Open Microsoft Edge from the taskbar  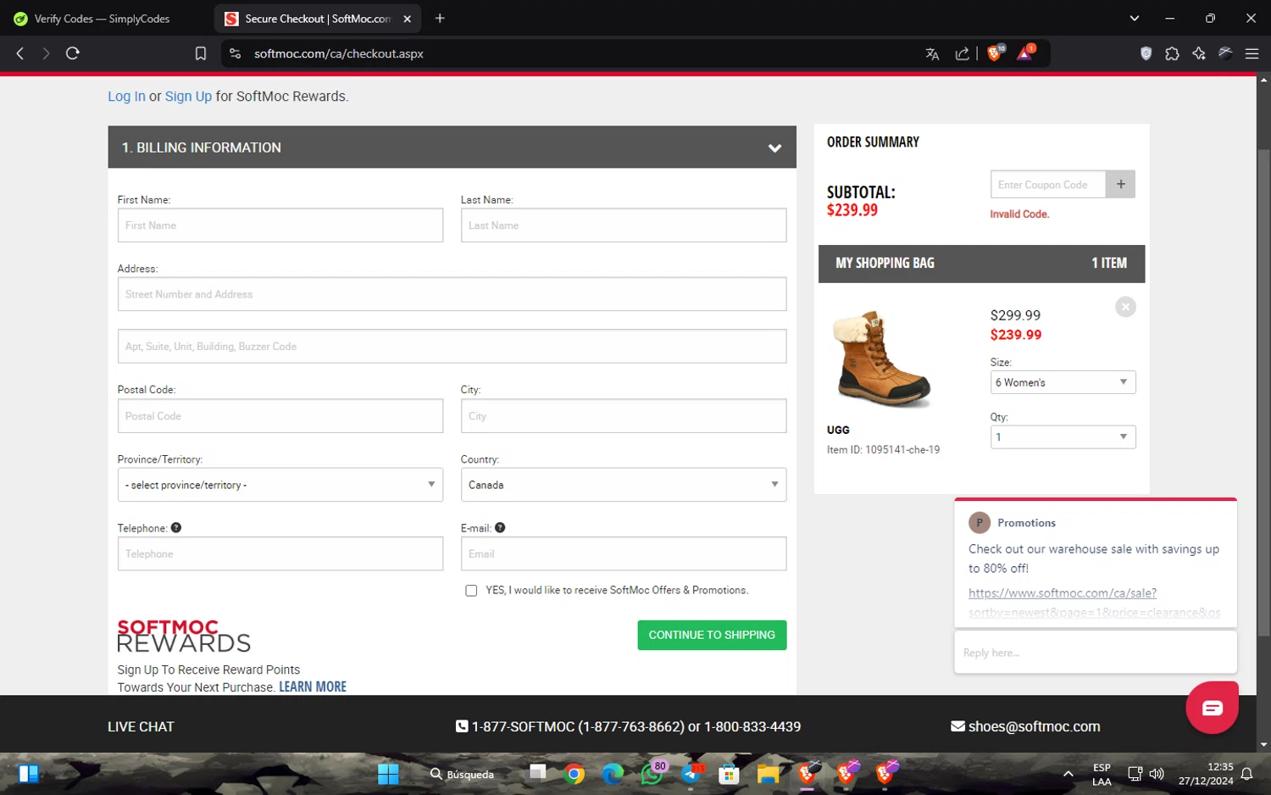612,774
